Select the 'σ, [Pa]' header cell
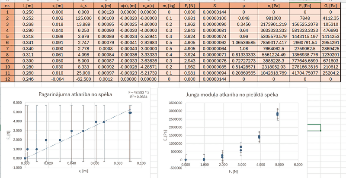This screenshot has height=178, width=346. point(274,6)
